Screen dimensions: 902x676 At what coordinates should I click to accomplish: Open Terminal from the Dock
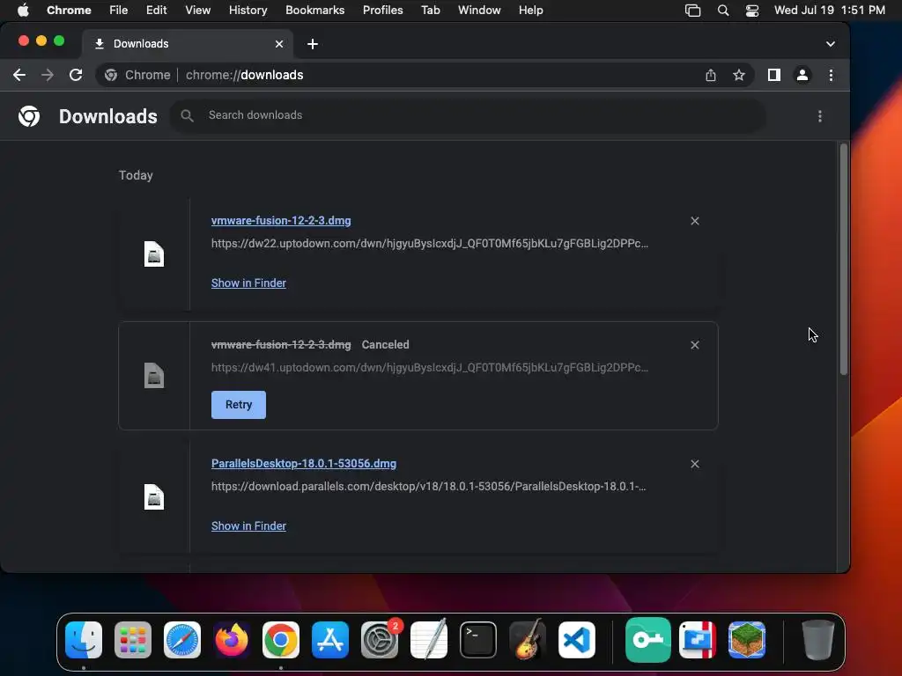478,640
